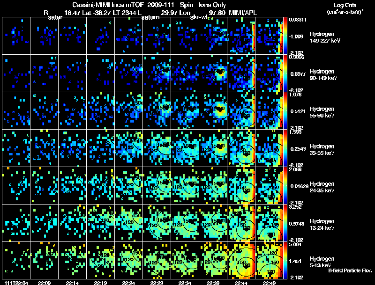Click the color bar beside Hydrogen 35-55 keV

coord(285,148)
